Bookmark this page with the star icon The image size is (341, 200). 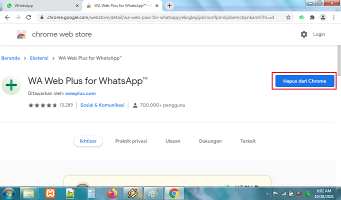(288, 17)
